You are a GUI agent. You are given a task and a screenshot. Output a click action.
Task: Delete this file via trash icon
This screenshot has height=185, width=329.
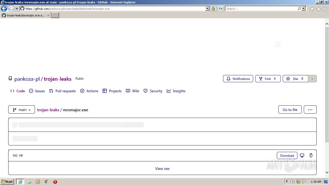[311, 155]
